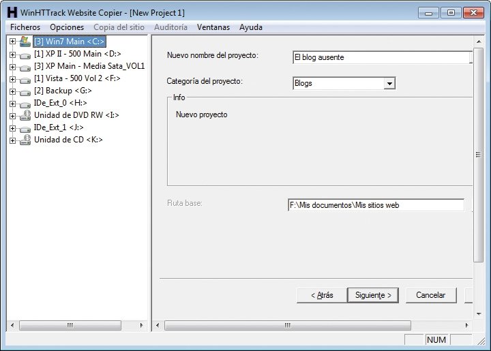The image size is (491, 351).
Task: Click the wizard panel scroll right arrow
Action: [x=466, y=325]
